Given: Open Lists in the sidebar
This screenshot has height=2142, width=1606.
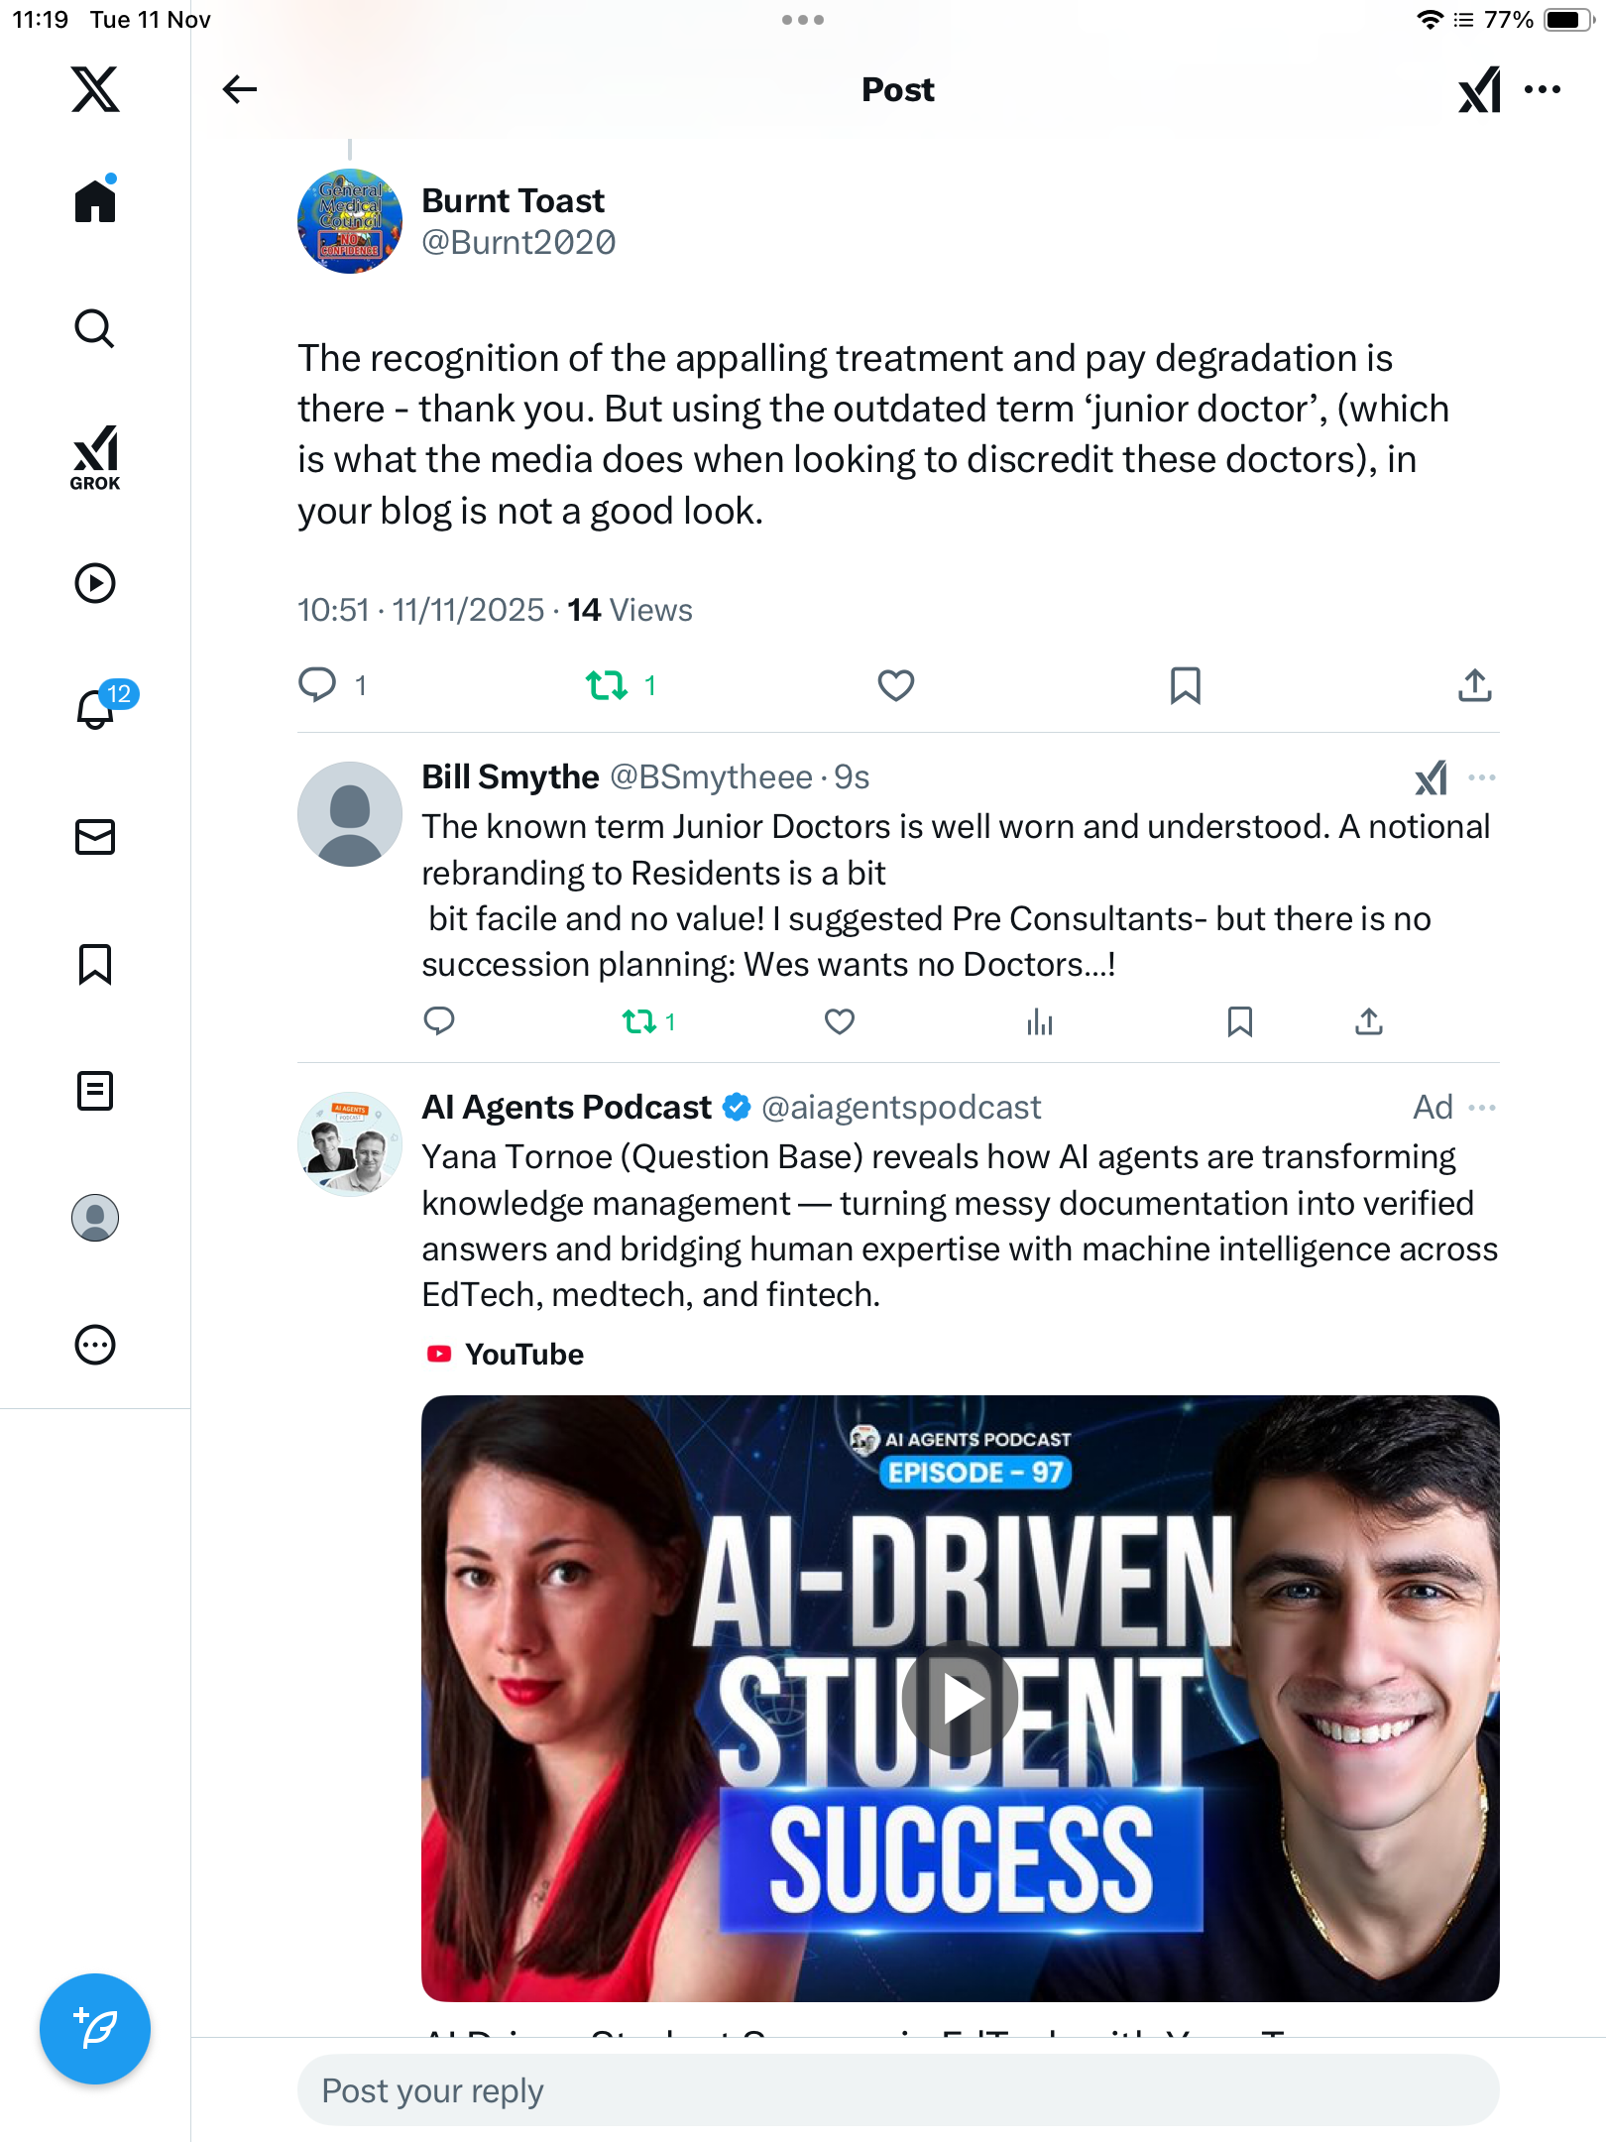Looking at the screenshot, I should [95, 1091].
